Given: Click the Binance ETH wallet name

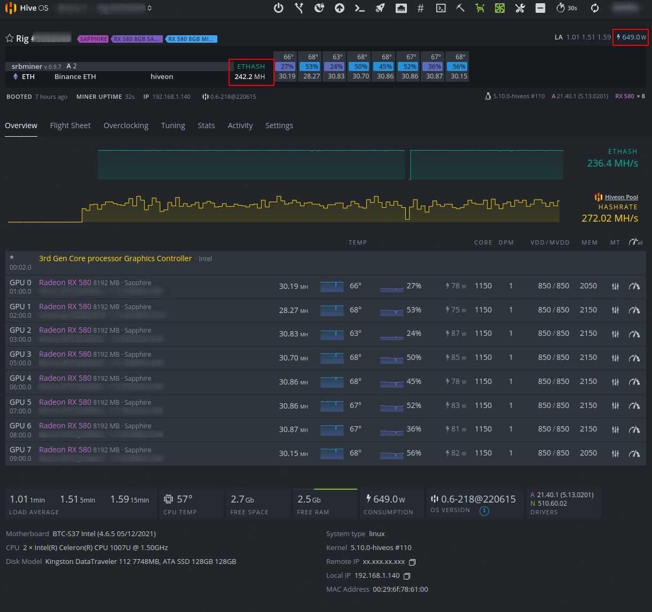Looking at the screenshot, I should pos(75,77).
